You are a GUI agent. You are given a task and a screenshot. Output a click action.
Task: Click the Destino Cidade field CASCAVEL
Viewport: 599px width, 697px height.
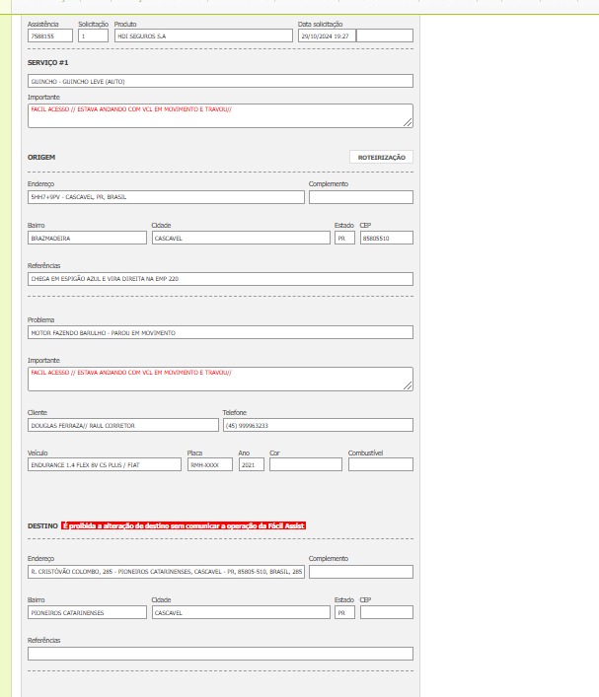coord(241,612)
